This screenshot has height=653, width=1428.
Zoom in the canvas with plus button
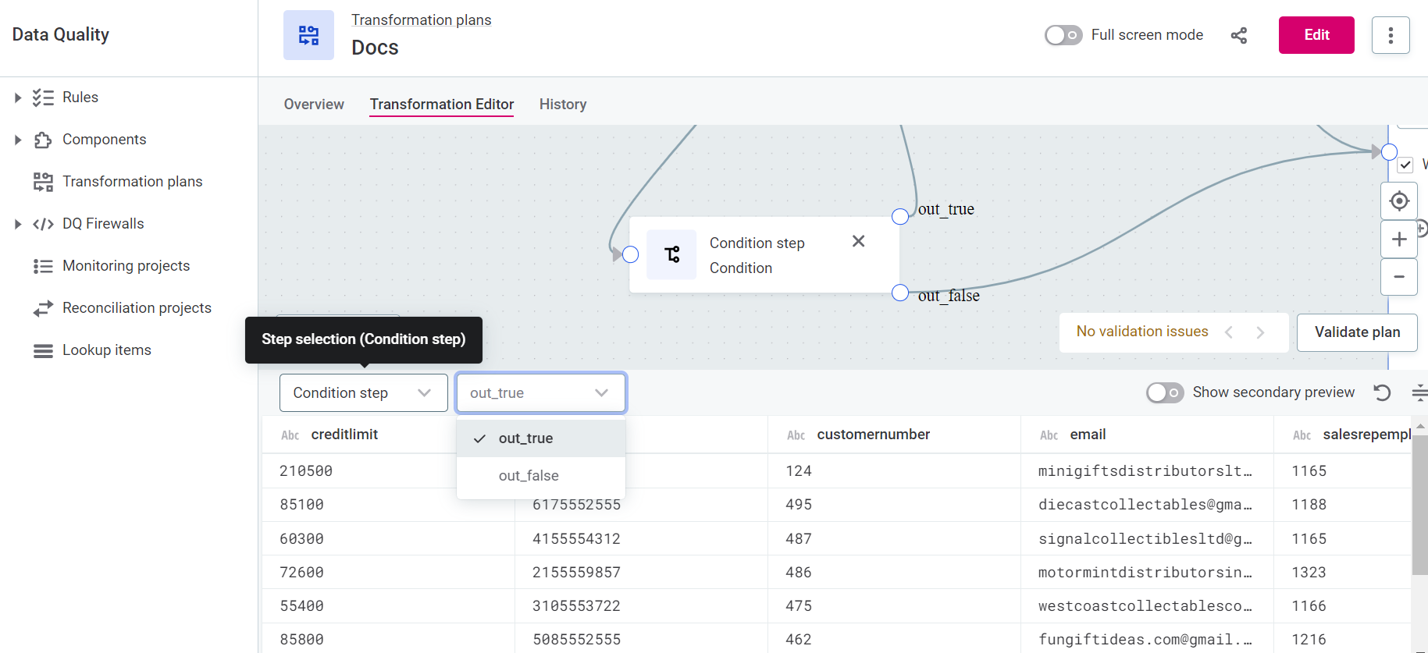(x=1398, y=240)
